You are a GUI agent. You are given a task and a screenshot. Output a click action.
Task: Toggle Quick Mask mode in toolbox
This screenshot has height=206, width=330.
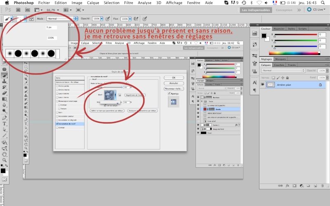[x=5, y=179]
